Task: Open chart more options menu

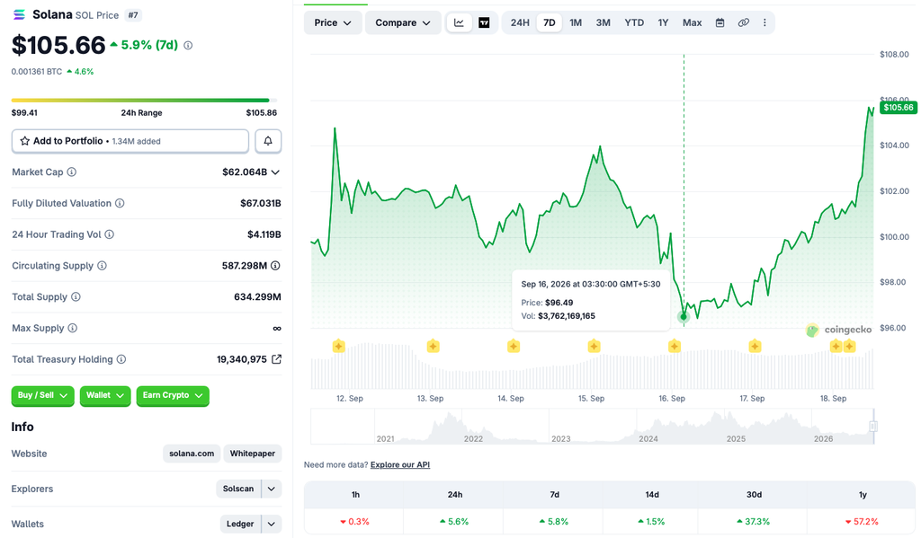Action: (765, 22)
